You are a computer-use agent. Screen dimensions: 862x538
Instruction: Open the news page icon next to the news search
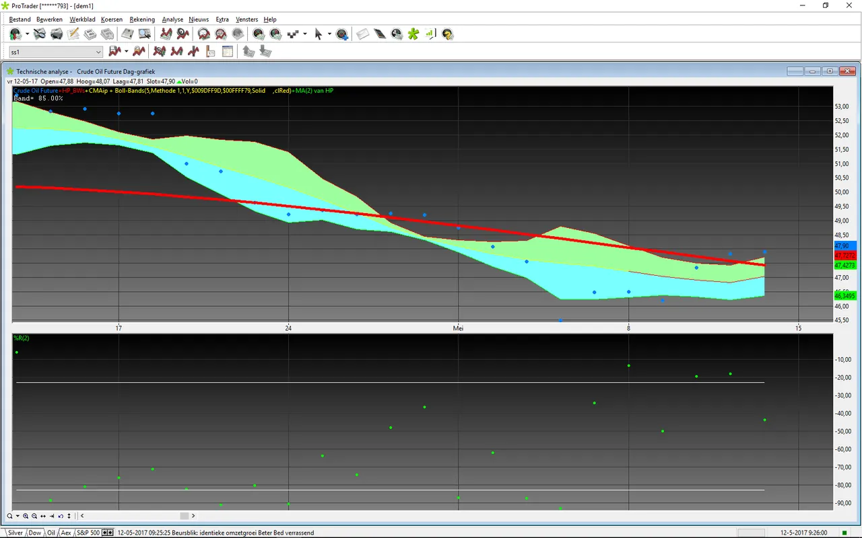click(127, 34)
